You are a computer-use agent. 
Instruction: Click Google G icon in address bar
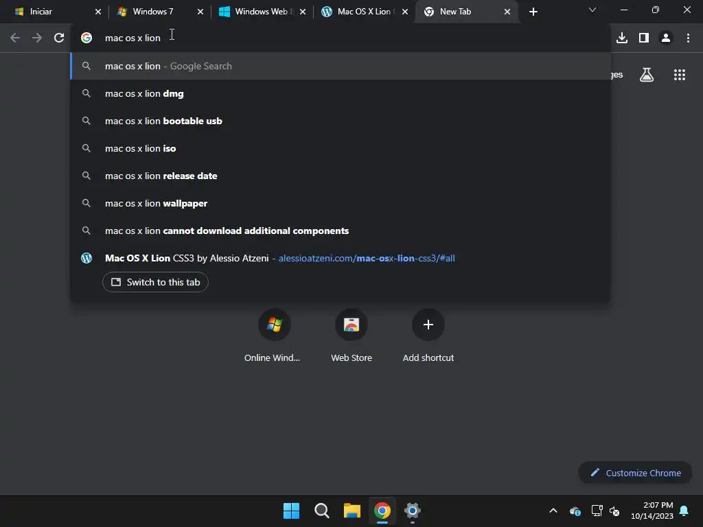87,38
